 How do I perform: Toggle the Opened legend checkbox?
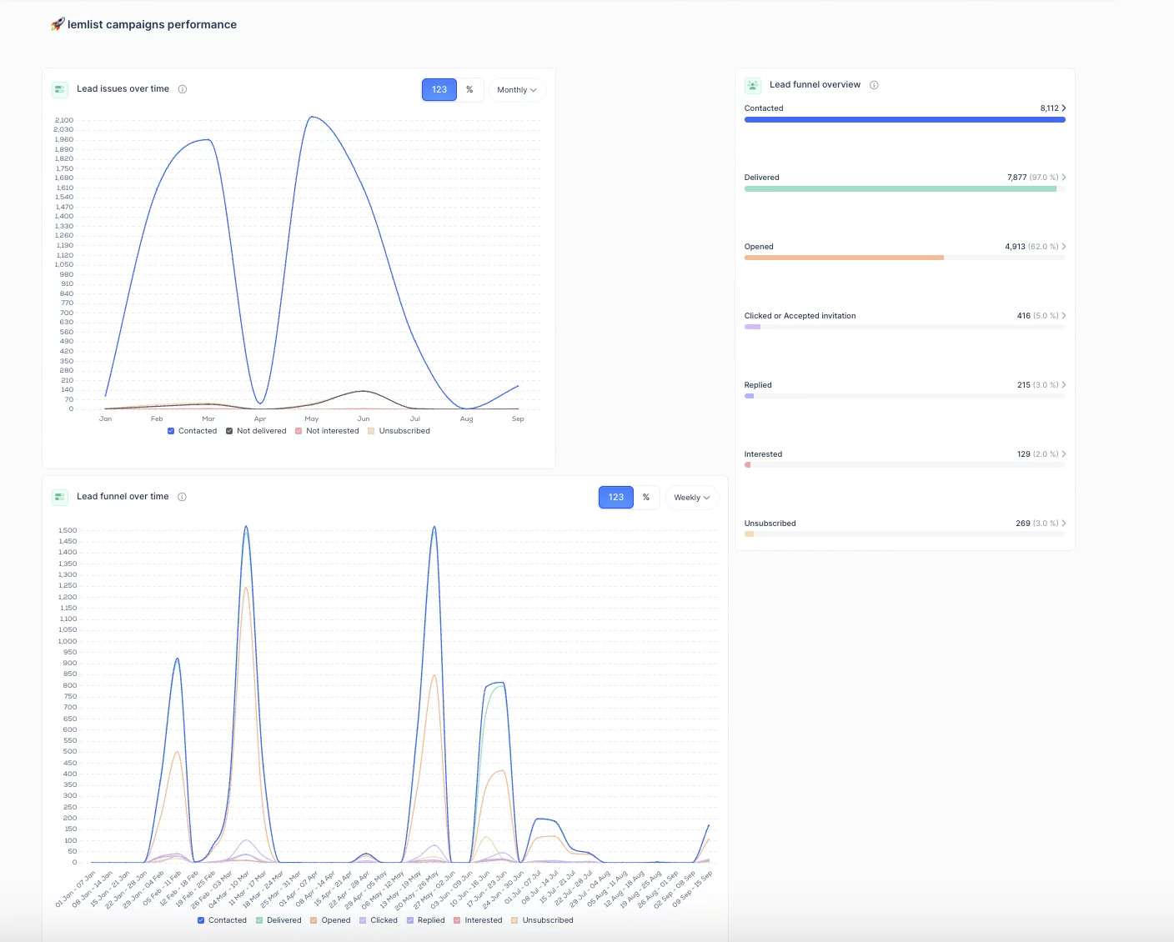tap(314, 920)
